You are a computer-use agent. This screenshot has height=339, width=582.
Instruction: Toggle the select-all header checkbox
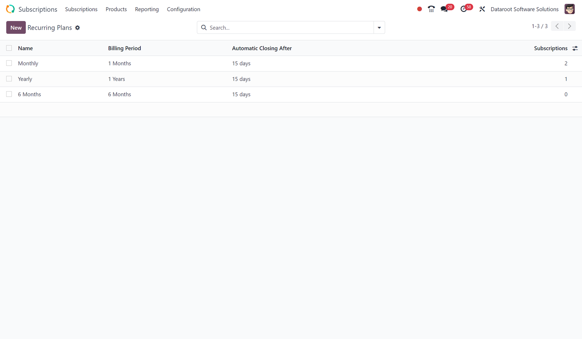click(9, 48)
